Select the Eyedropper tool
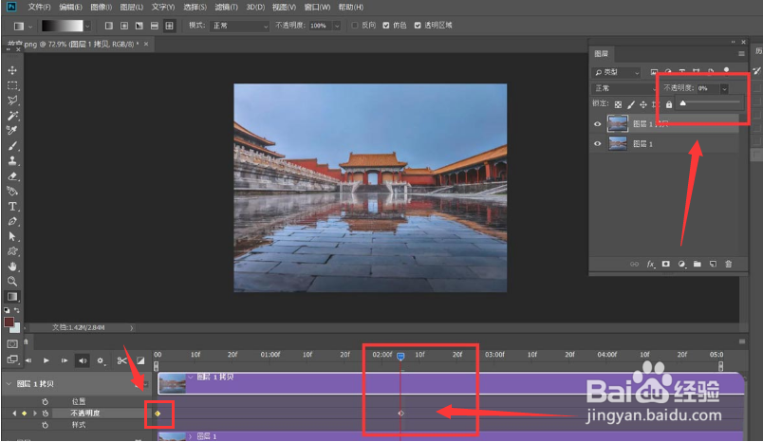Image resolution: width=763 pixels, height=442 pixels. [12, 130]
